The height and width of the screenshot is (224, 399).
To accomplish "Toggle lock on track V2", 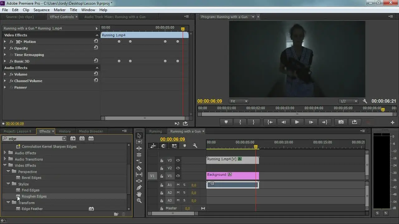I will 162,168.
